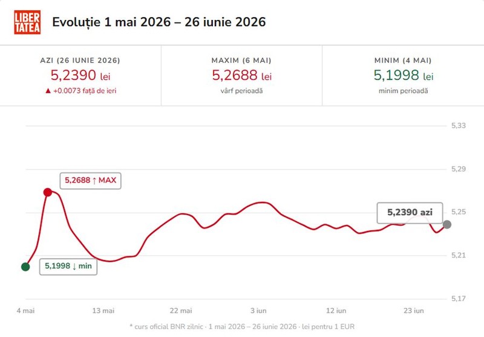Open the MINIM (4 MAI) stat card
Screen dimensions: 484x337
pos(403,75)
